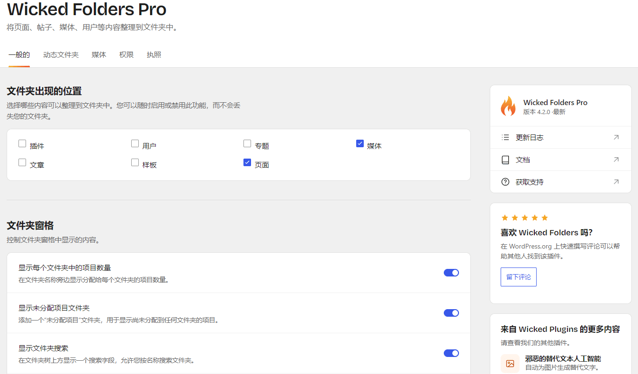The image size is (638, 374).
Task: Open the 邪恶的替代文本人工智能 plugin link
Action: [563, 359]
